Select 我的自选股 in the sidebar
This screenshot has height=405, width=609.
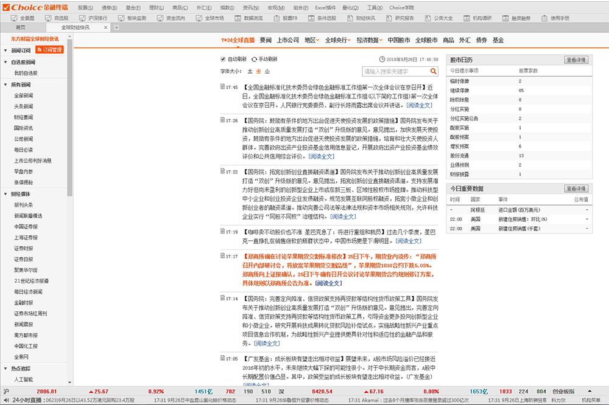(26, 73)
